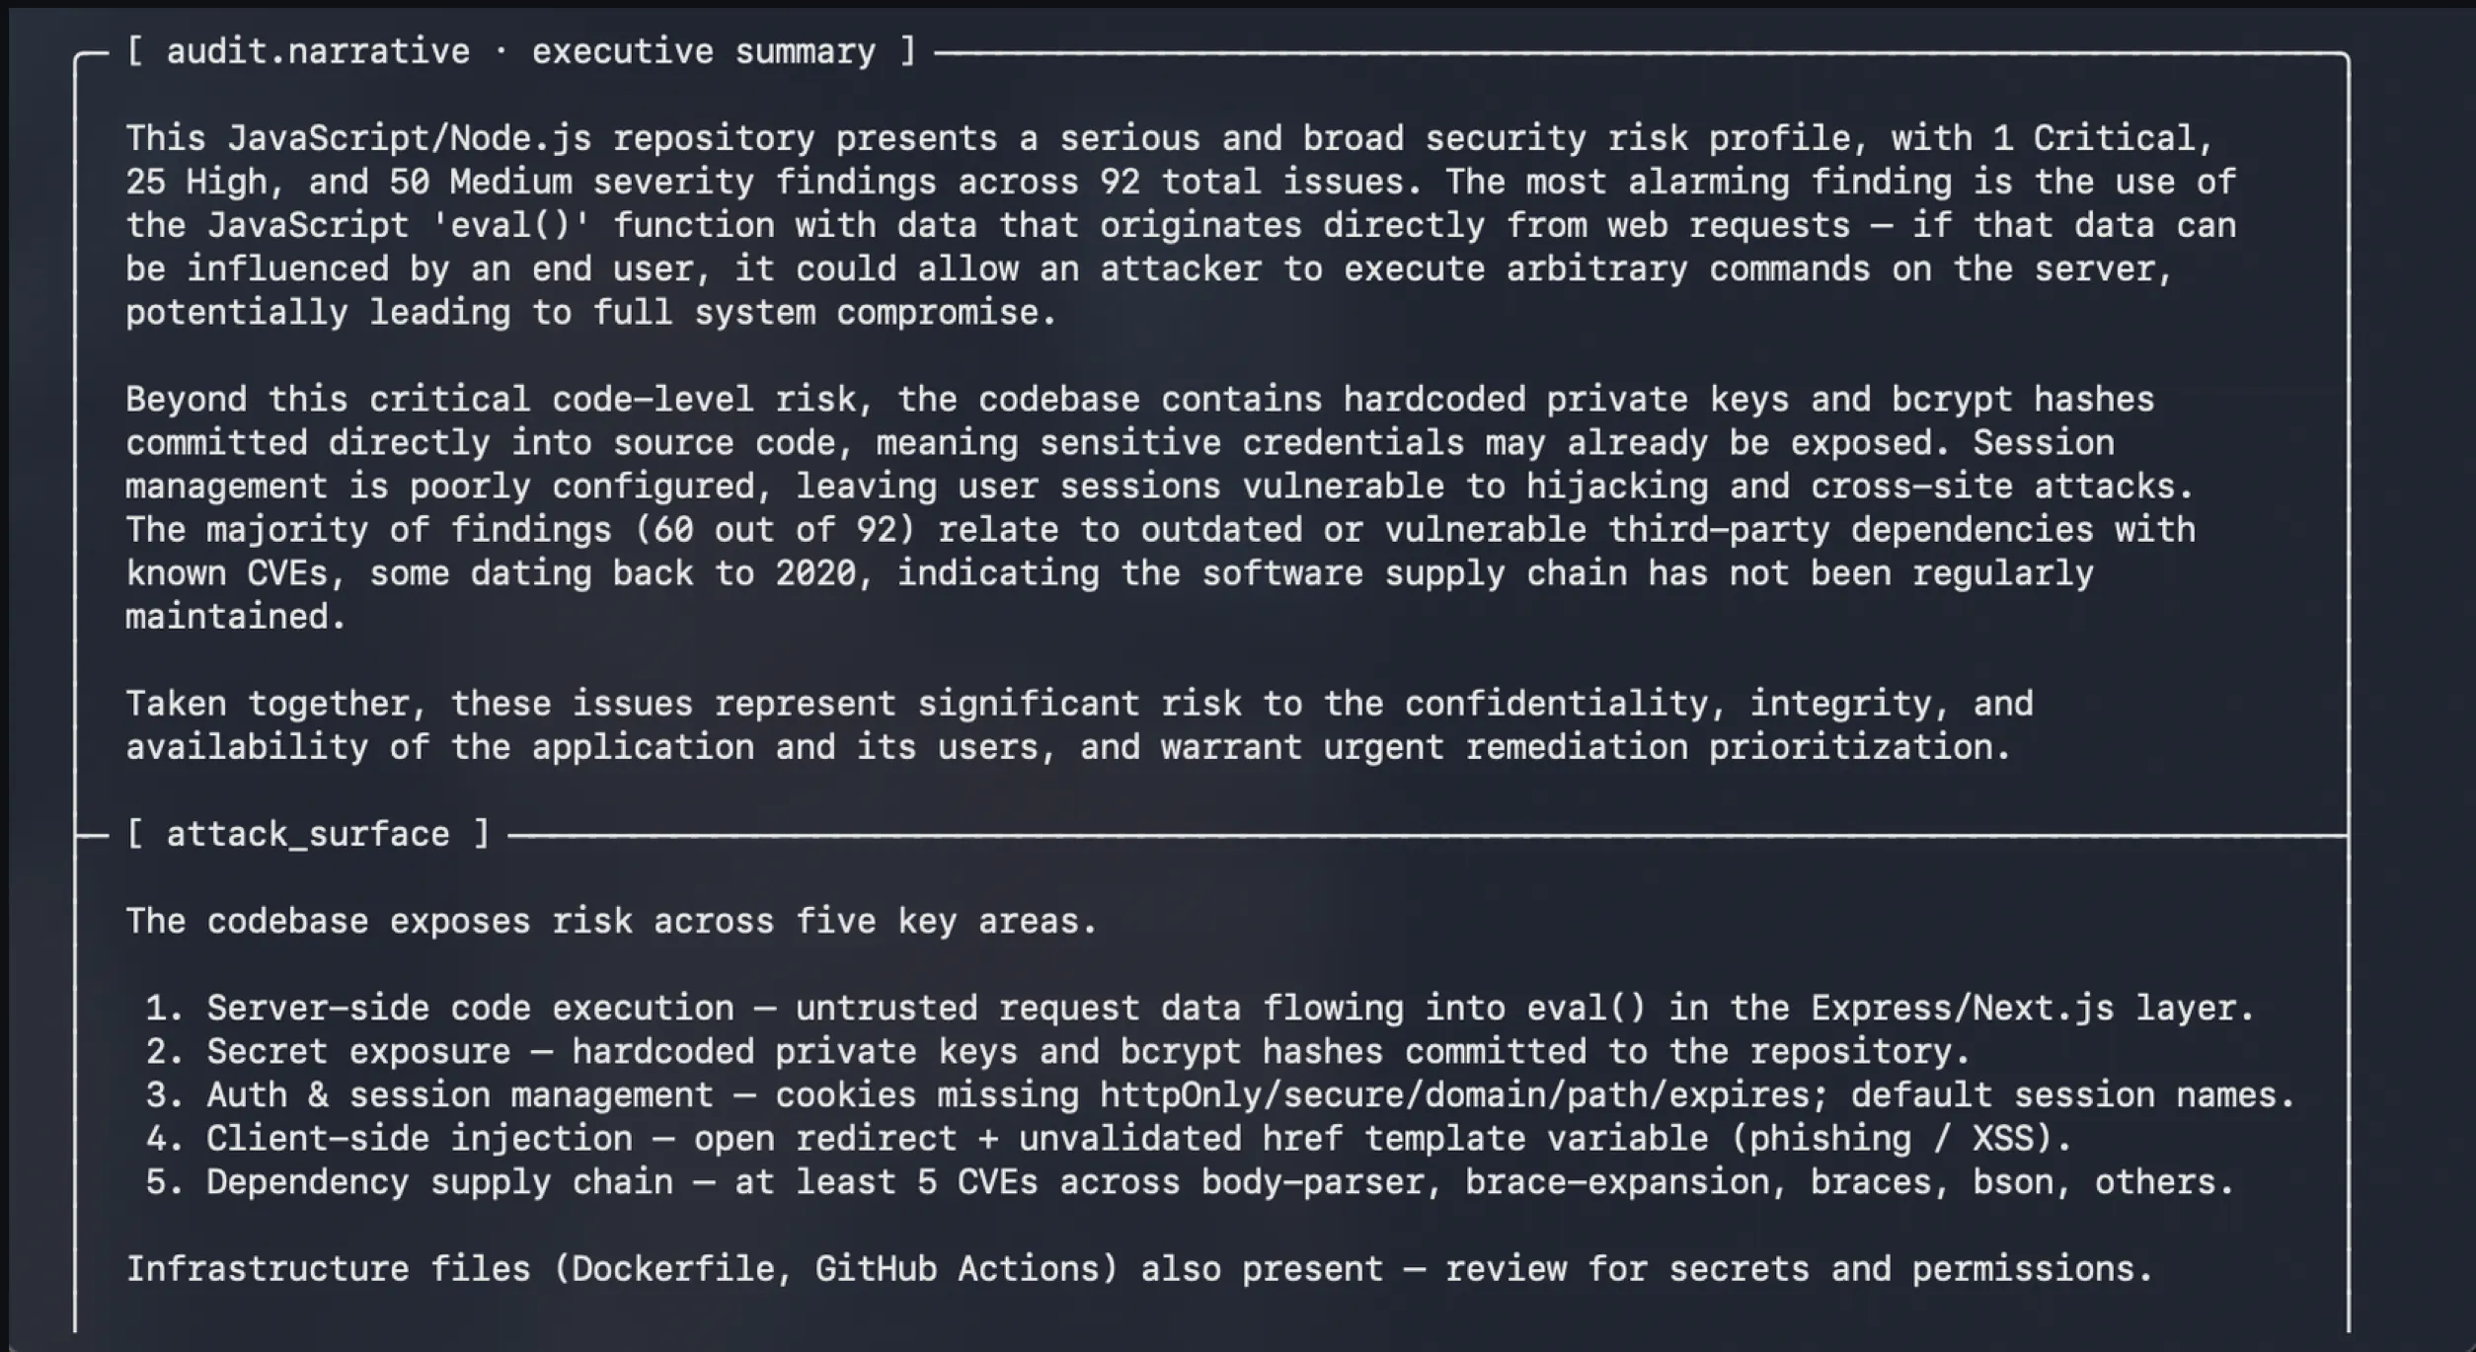Click the audit.narrative executive summary header

pos(521,51)
